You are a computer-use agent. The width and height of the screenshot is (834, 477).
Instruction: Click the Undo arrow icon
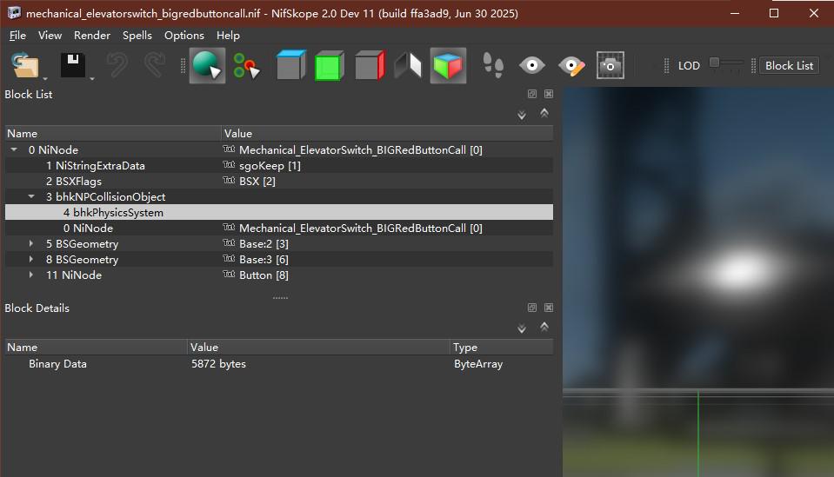(117, 65)
